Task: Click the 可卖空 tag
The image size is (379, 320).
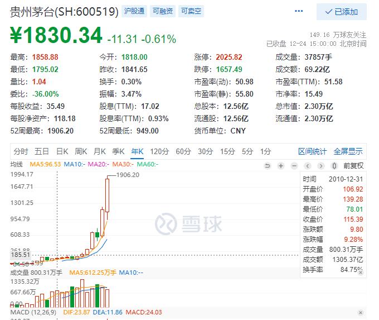Action: (x=191, y=11)
